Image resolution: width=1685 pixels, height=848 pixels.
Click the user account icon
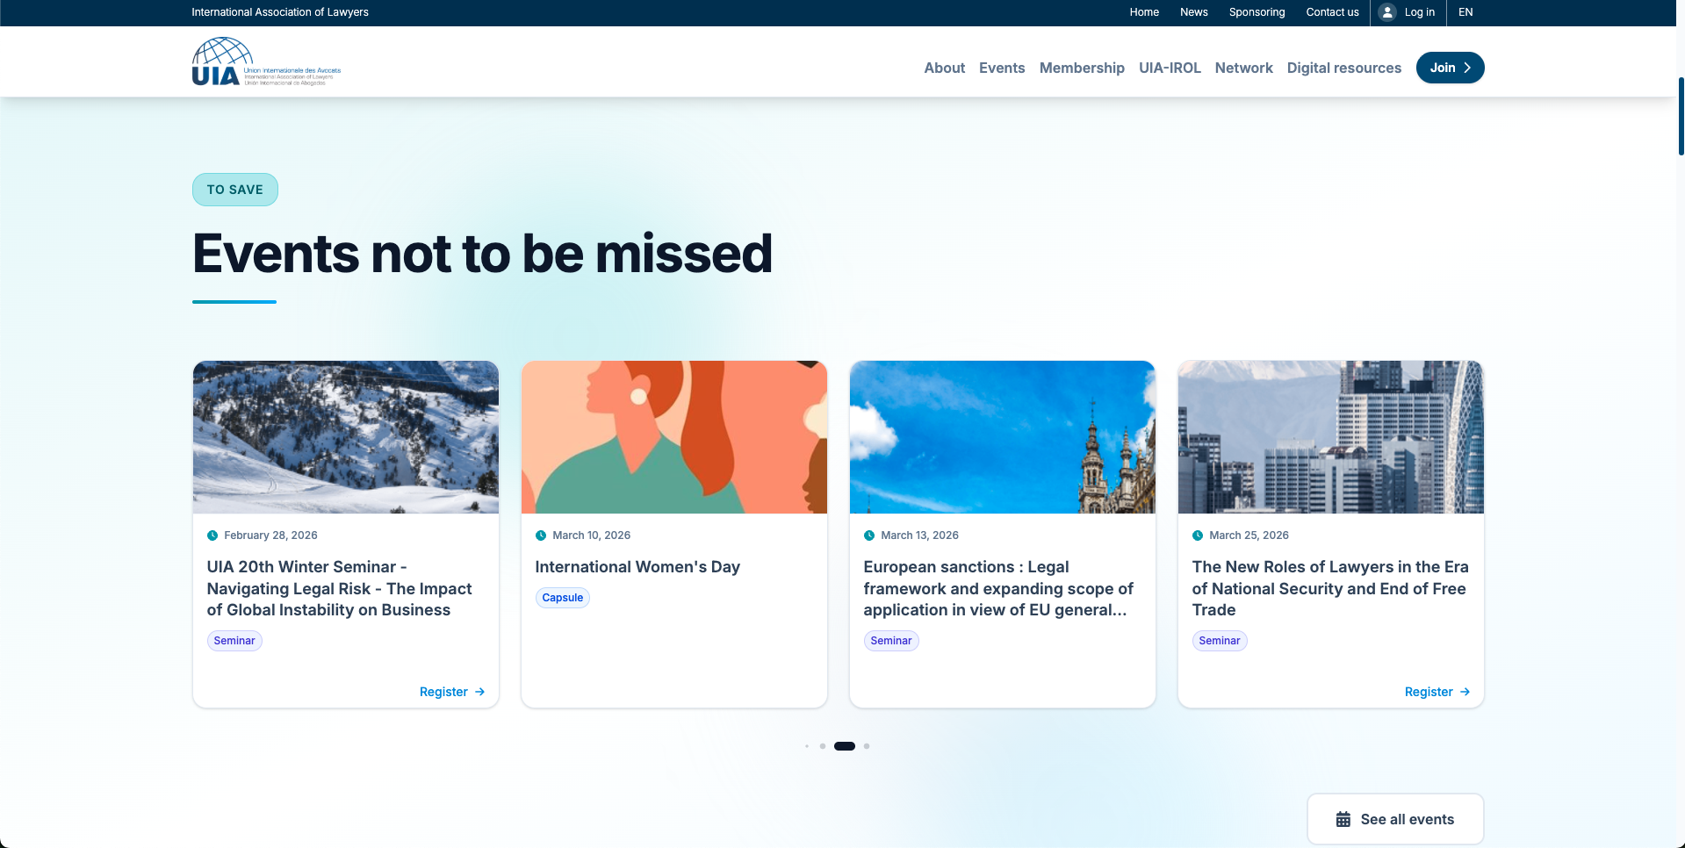point(1387,12)
